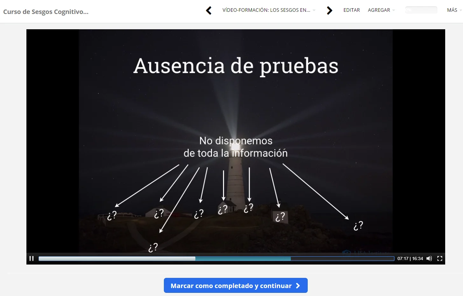
Task: Enter fullscreen mode on the video player
Action: coord(440,258)
